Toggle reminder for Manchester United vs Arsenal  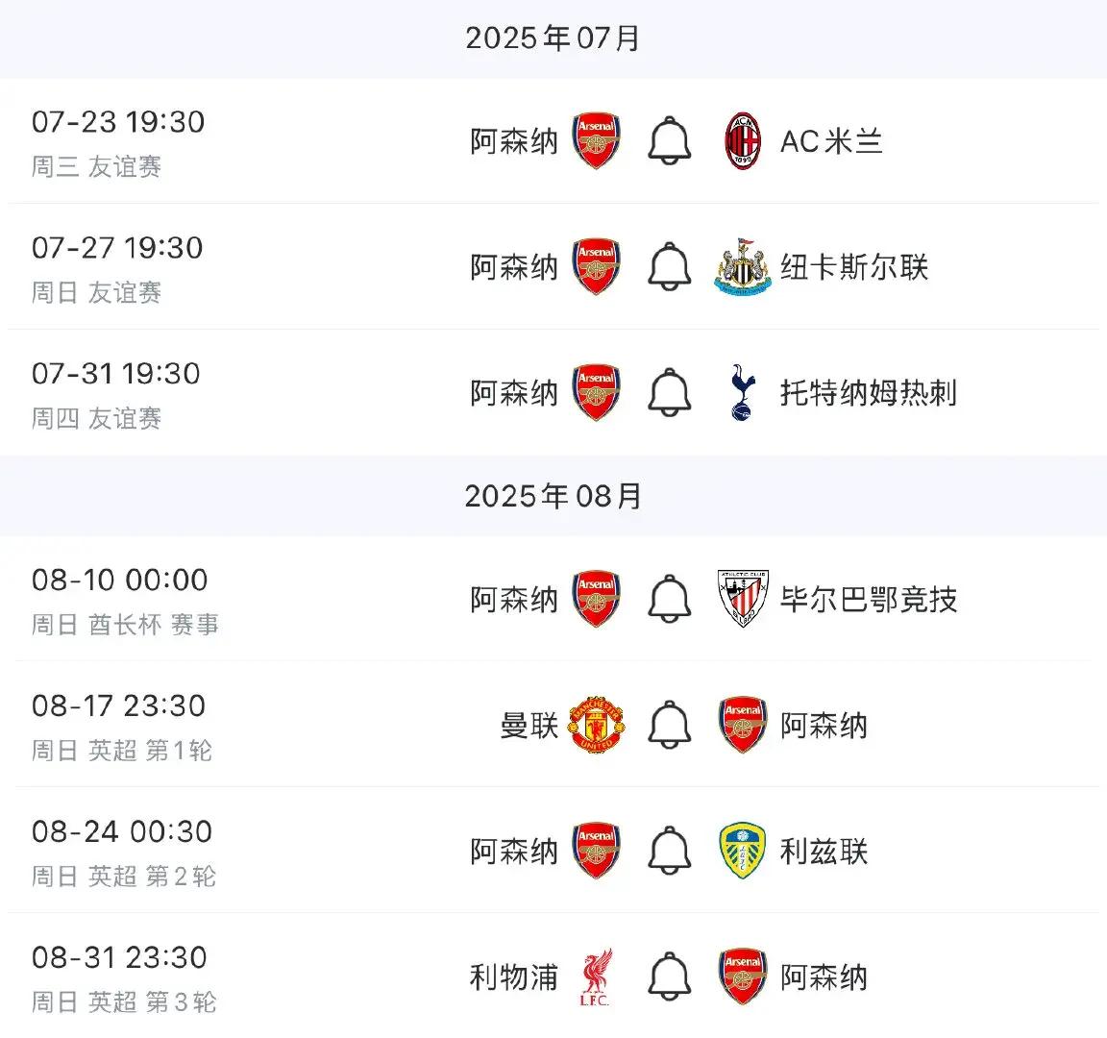(669, 726)
